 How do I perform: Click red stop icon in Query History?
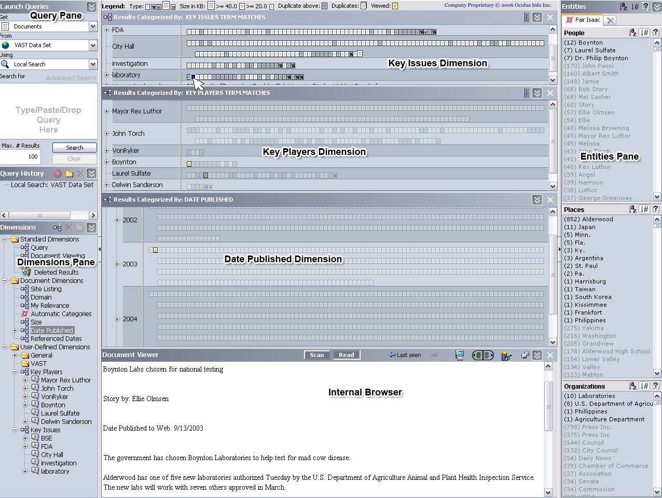click(58, 174)
